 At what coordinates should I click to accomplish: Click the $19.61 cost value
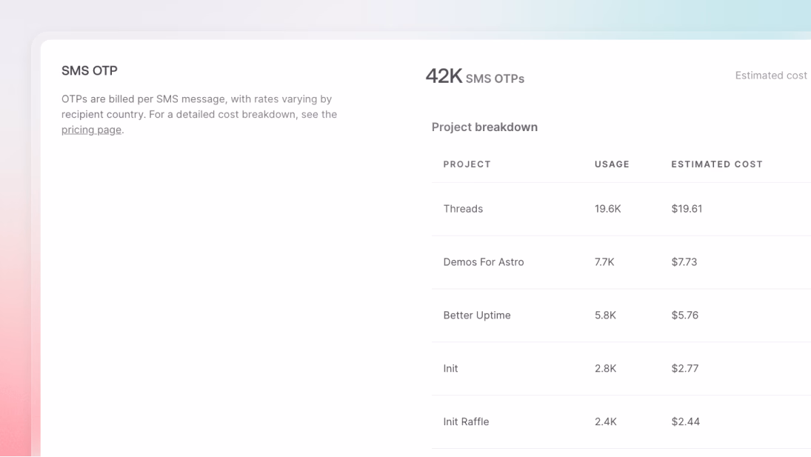coord(687,209)
